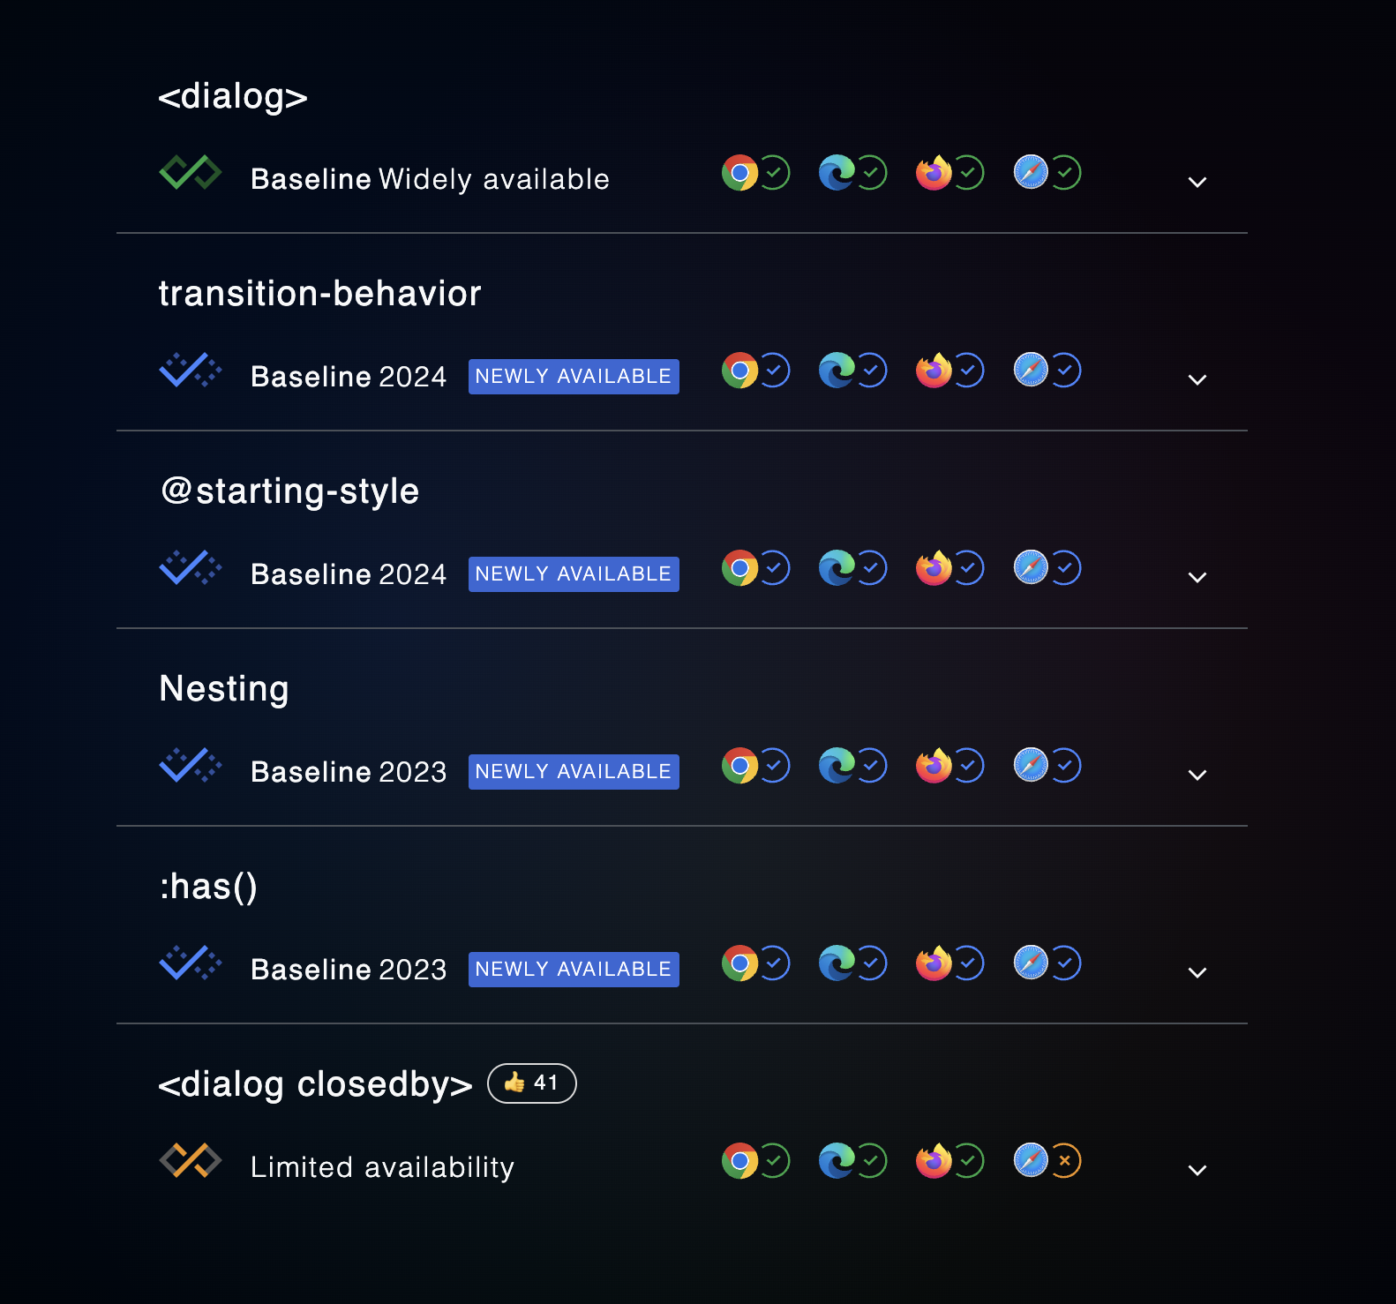Expand the dialog closedby details chevron
1396x1304 pixels.
pyautogui.click(x=1197, y=1171)
